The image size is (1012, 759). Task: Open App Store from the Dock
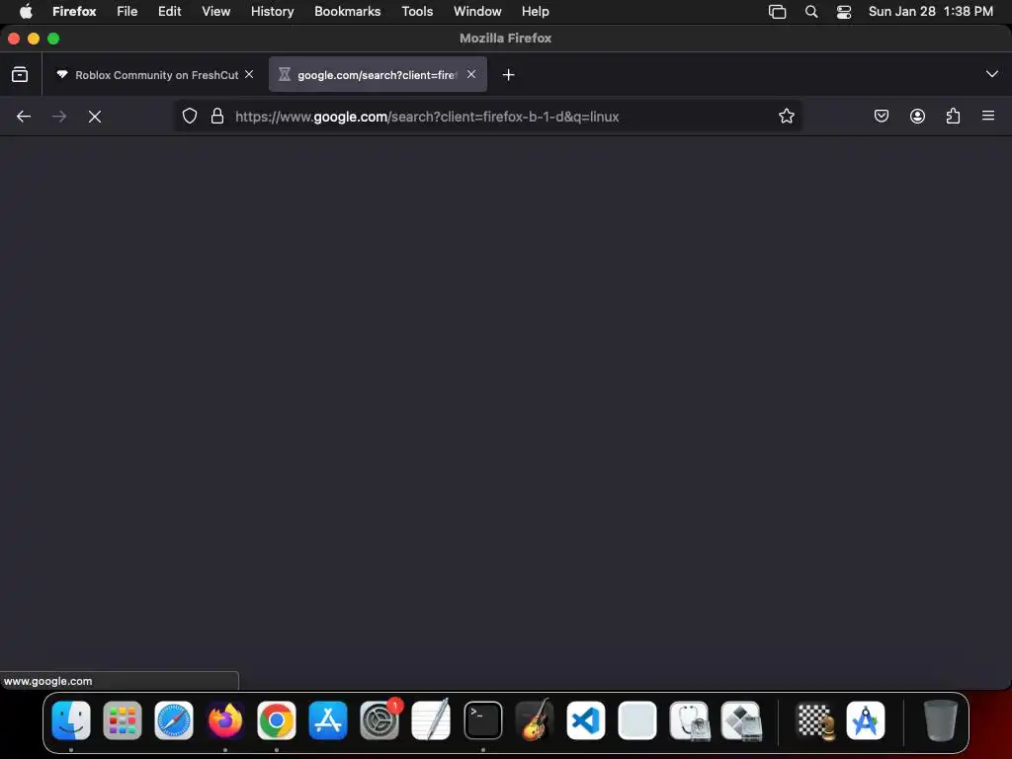point(328,720)
